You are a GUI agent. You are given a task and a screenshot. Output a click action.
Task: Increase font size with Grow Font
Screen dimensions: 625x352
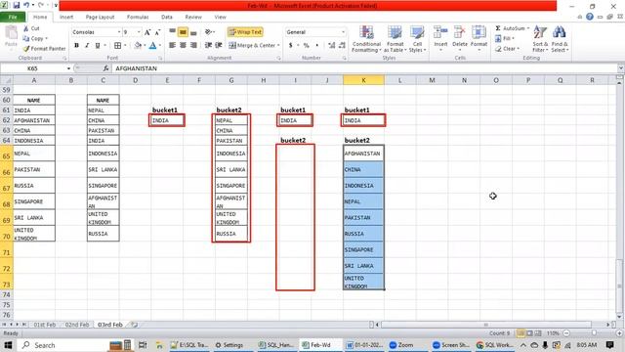[x=147, y=32]
